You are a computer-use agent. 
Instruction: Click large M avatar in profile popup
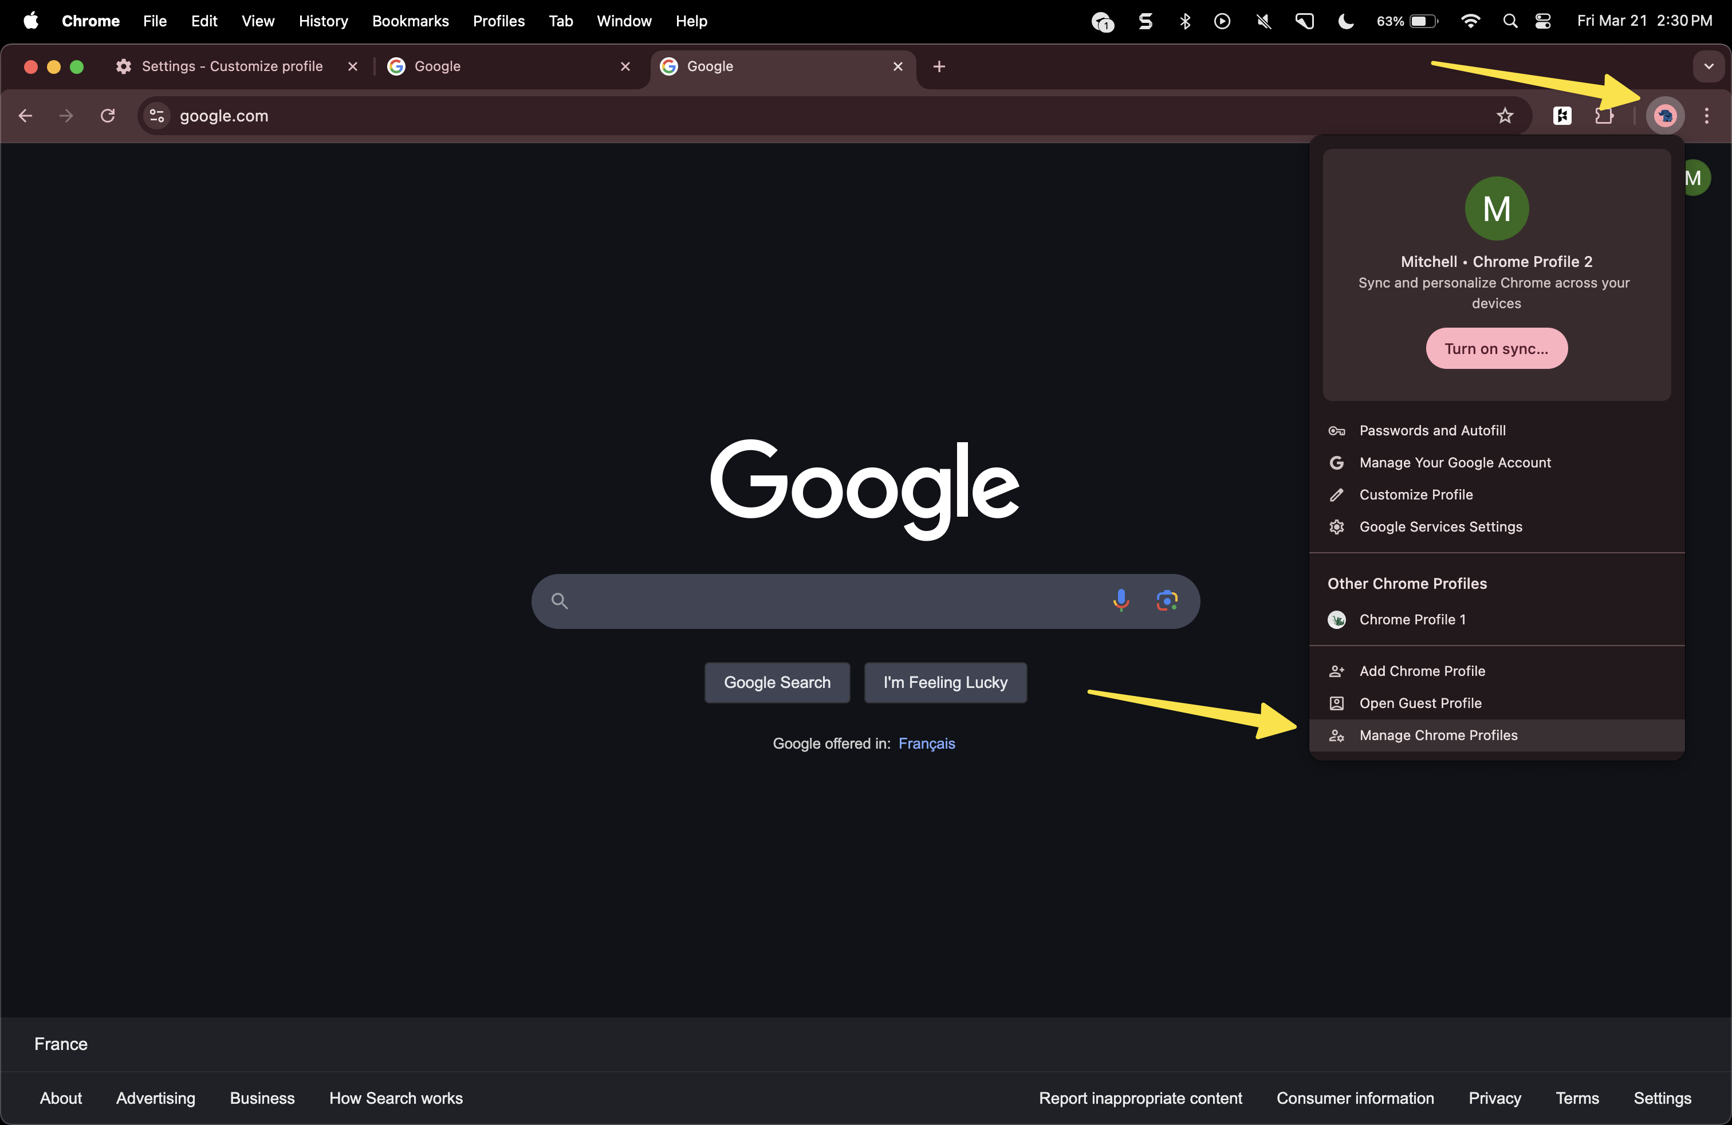[1496, 209]
